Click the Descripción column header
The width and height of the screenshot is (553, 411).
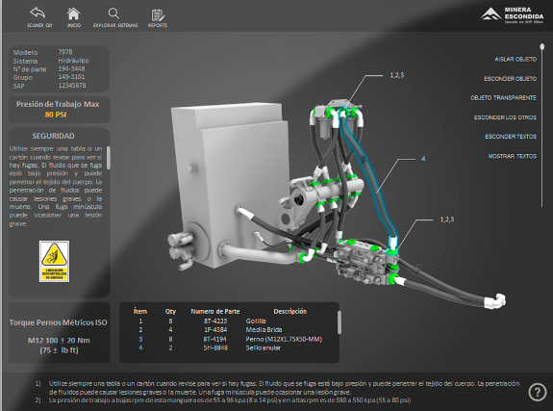[289, 312]
